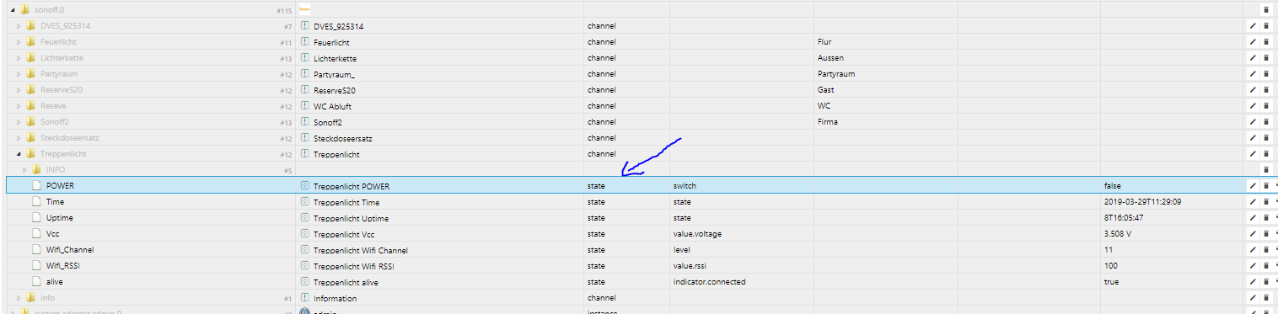The height and width of the screenshot is (314, 1278).
Task: Click the Treppenlicht Wifi RSSI name
Action: (353, 266)
